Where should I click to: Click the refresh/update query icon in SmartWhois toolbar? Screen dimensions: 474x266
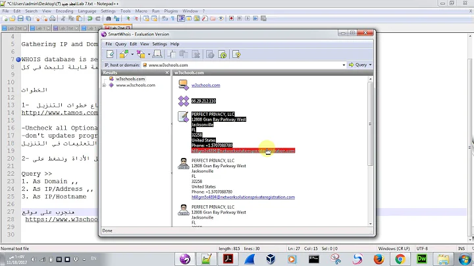pos(223,55)
